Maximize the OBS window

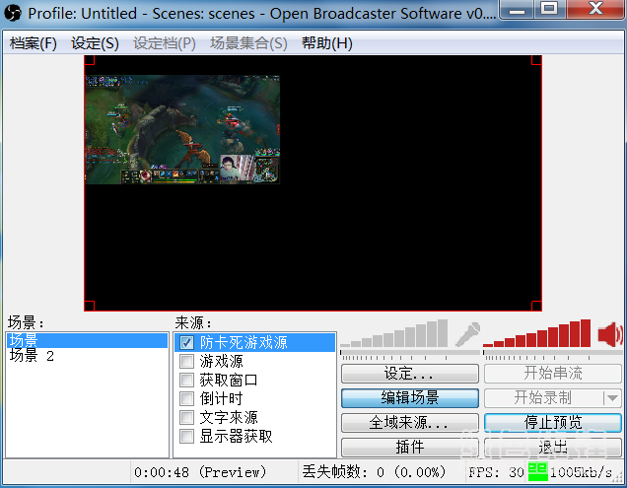tap(549, 8)
